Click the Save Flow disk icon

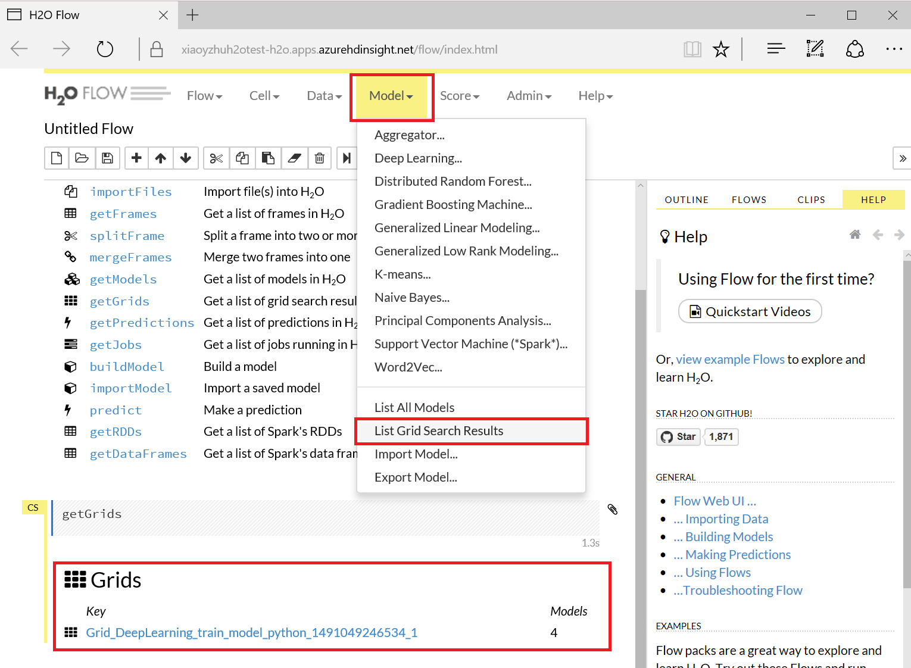(x=107, y=158)
